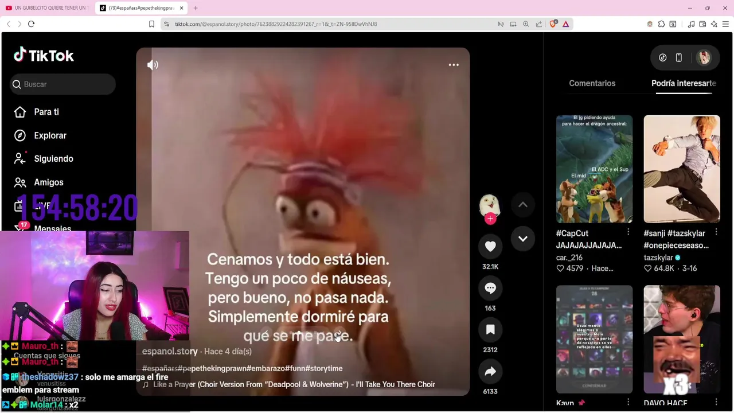This screenshot has width=734, height=413.
Task: Open comments bubble showing 163
Action: click(490, 288)
